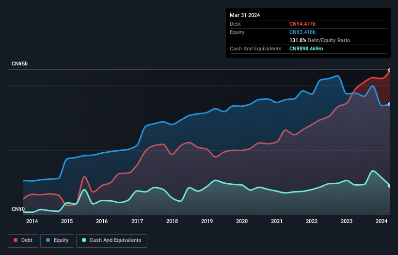398x255 pixels.
Task: Click the 2016 x-axis label
Action: tap(102, 221)
